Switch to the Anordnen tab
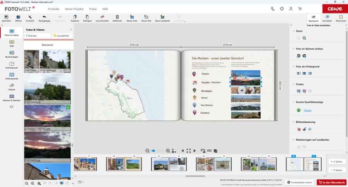This screenshot has height=187, width=348. coord(327,18)
